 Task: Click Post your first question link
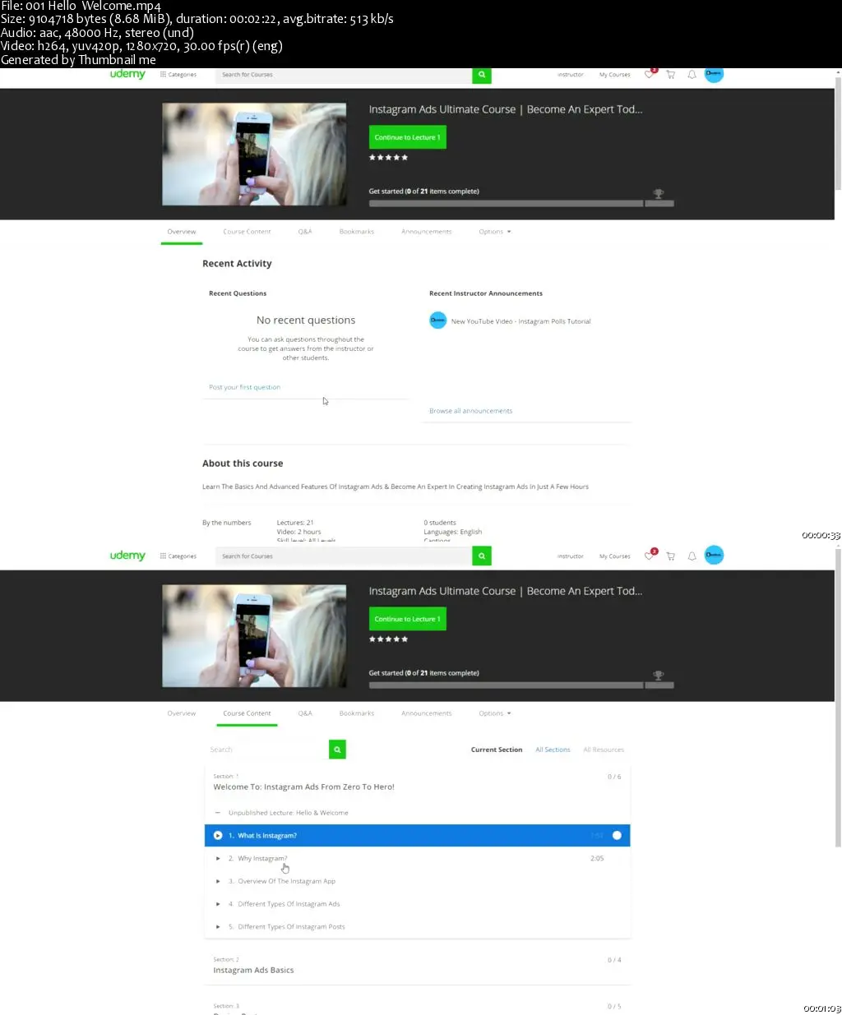click(245, 387)
